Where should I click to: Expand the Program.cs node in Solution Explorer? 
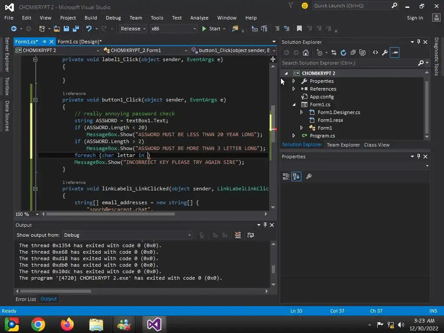tap(294, 136)
